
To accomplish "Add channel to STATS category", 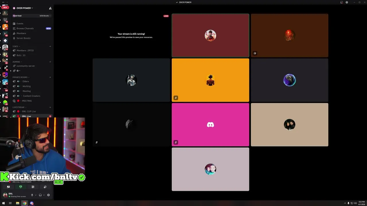I will [50, 46].
